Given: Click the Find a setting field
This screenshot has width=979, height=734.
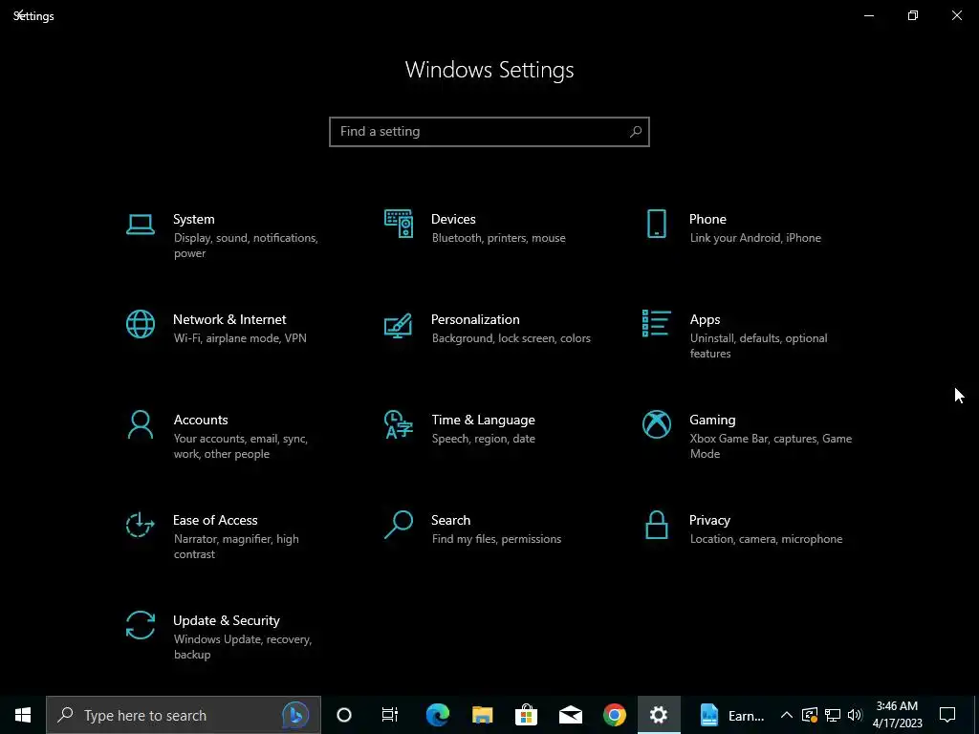Looking at the screenshot, I should coord(489,132).
